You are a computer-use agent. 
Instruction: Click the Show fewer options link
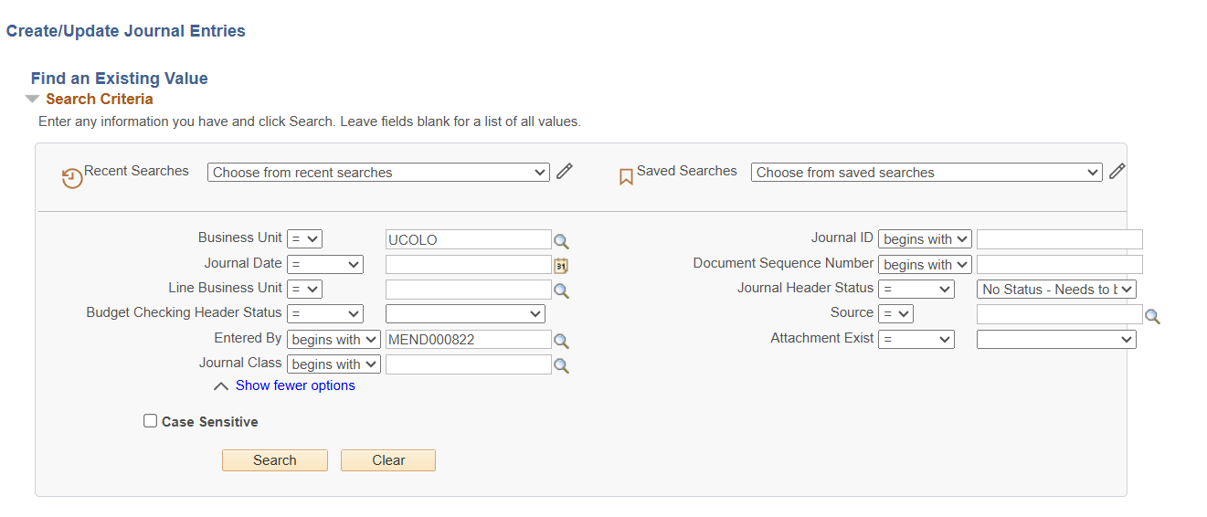(295, 385)
